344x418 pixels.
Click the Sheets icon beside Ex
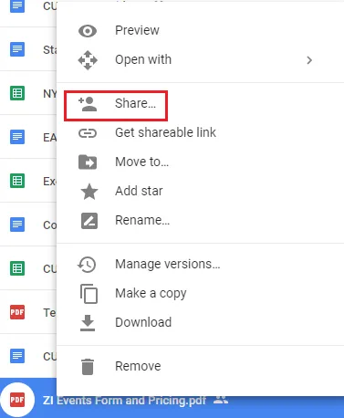point(17,181)
